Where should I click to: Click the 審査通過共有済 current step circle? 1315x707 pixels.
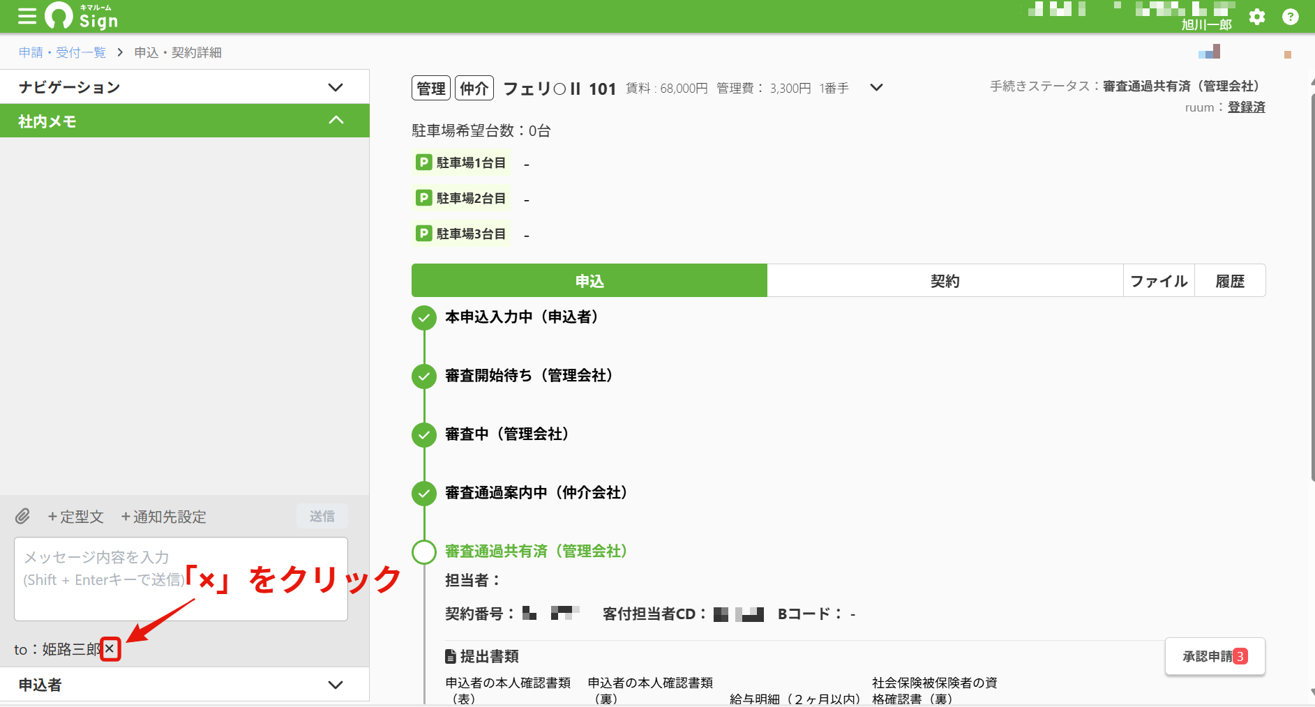tap(424, 552)
